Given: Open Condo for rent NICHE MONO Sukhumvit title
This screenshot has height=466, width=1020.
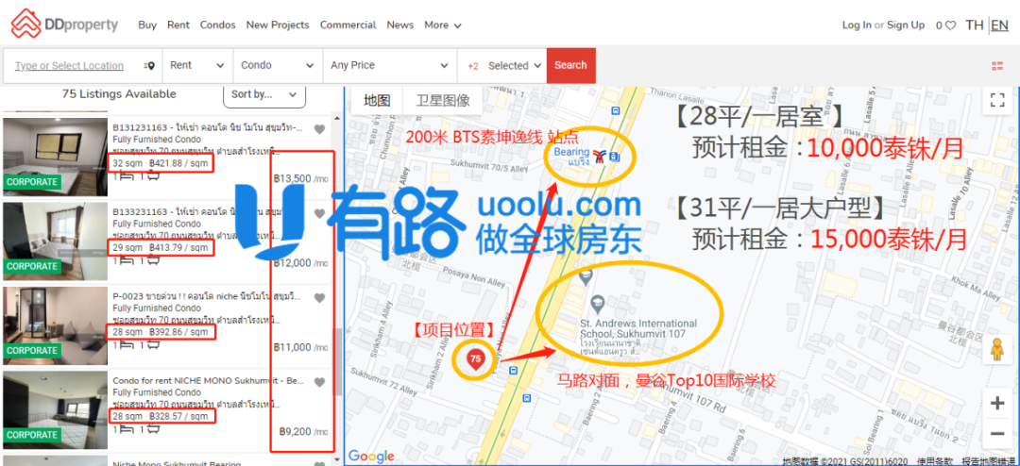Looking at the screenshot, I should [x=207, y=381].
